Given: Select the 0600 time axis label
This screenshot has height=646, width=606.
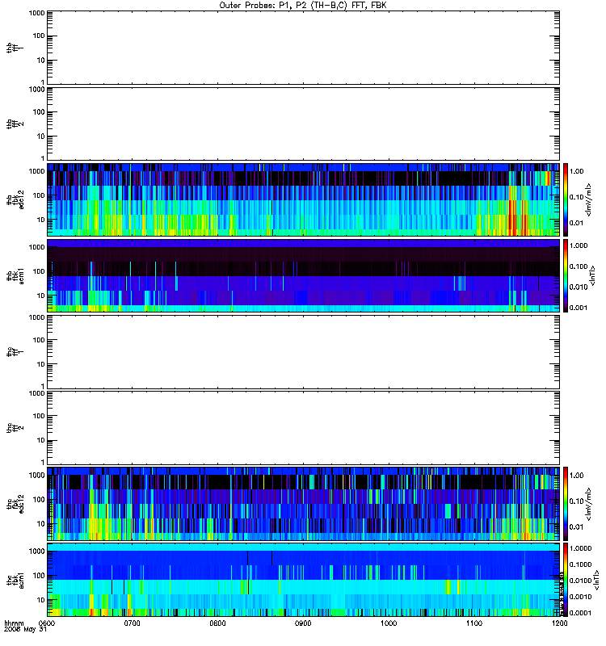Looking at the screenshot, I should click(47, 623).
